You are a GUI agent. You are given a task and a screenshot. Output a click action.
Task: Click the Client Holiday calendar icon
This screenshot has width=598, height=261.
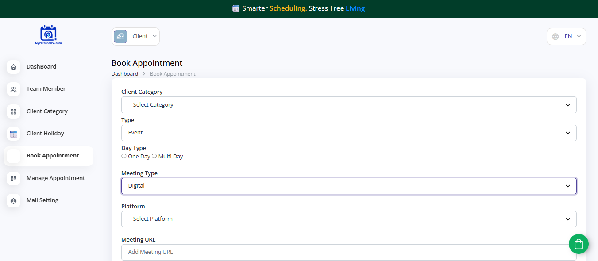click(13, 134)
